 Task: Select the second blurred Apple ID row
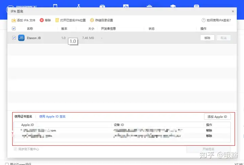click(x=122, y=136)
